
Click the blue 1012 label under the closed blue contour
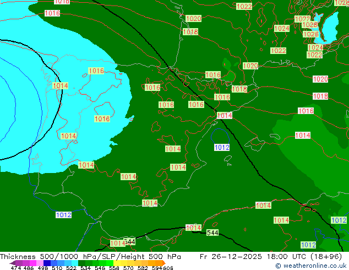coord(222,147)
